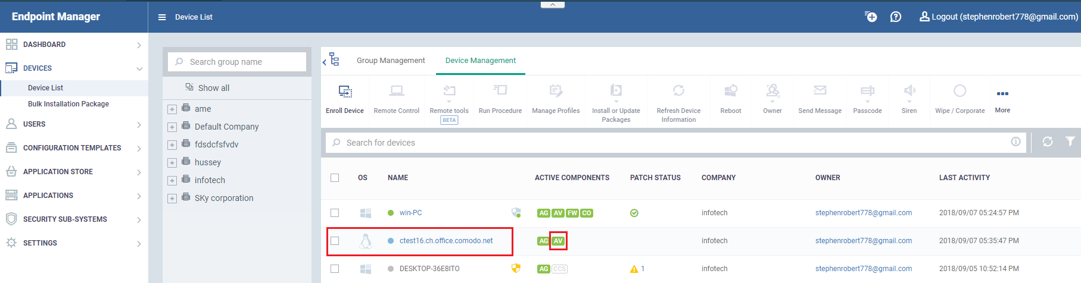Click the patch warning icon on DESKTOP-36E8ITO
Screen dimensions: 1081x283
[634, 269]
